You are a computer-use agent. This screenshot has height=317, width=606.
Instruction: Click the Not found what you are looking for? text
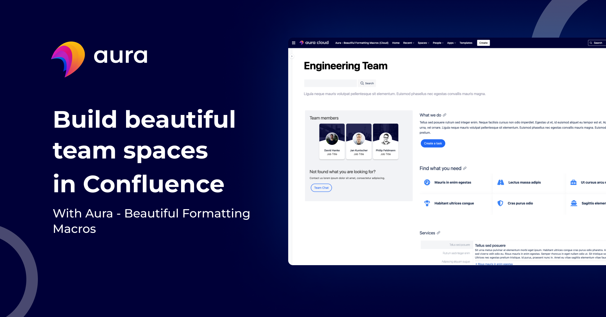pos(343,172)
